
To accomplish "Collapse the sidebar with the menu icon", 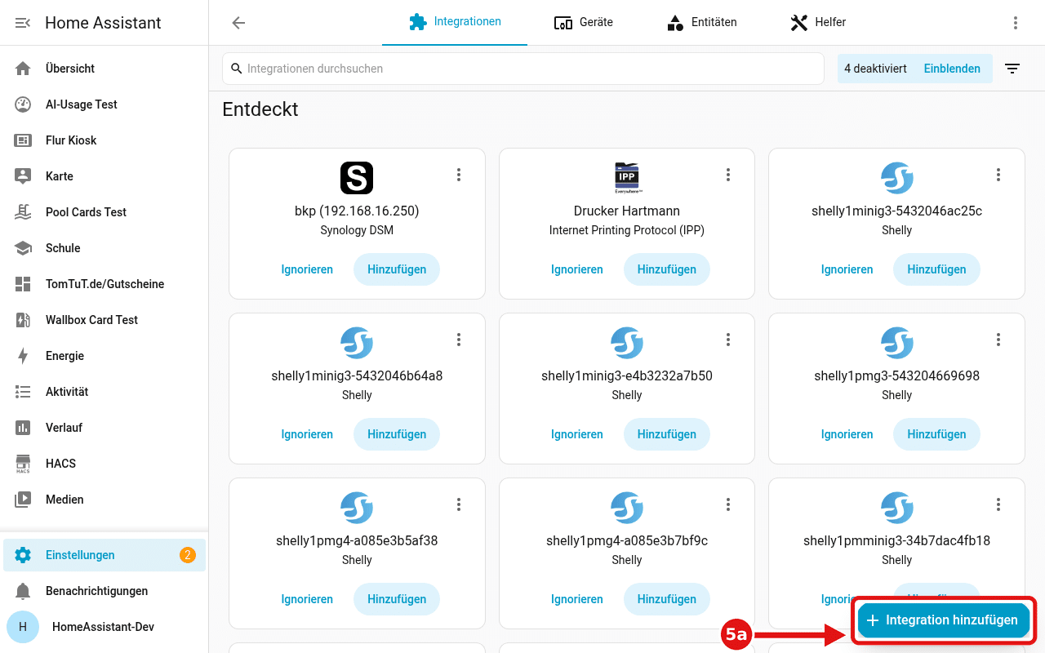I will point(23,23).
